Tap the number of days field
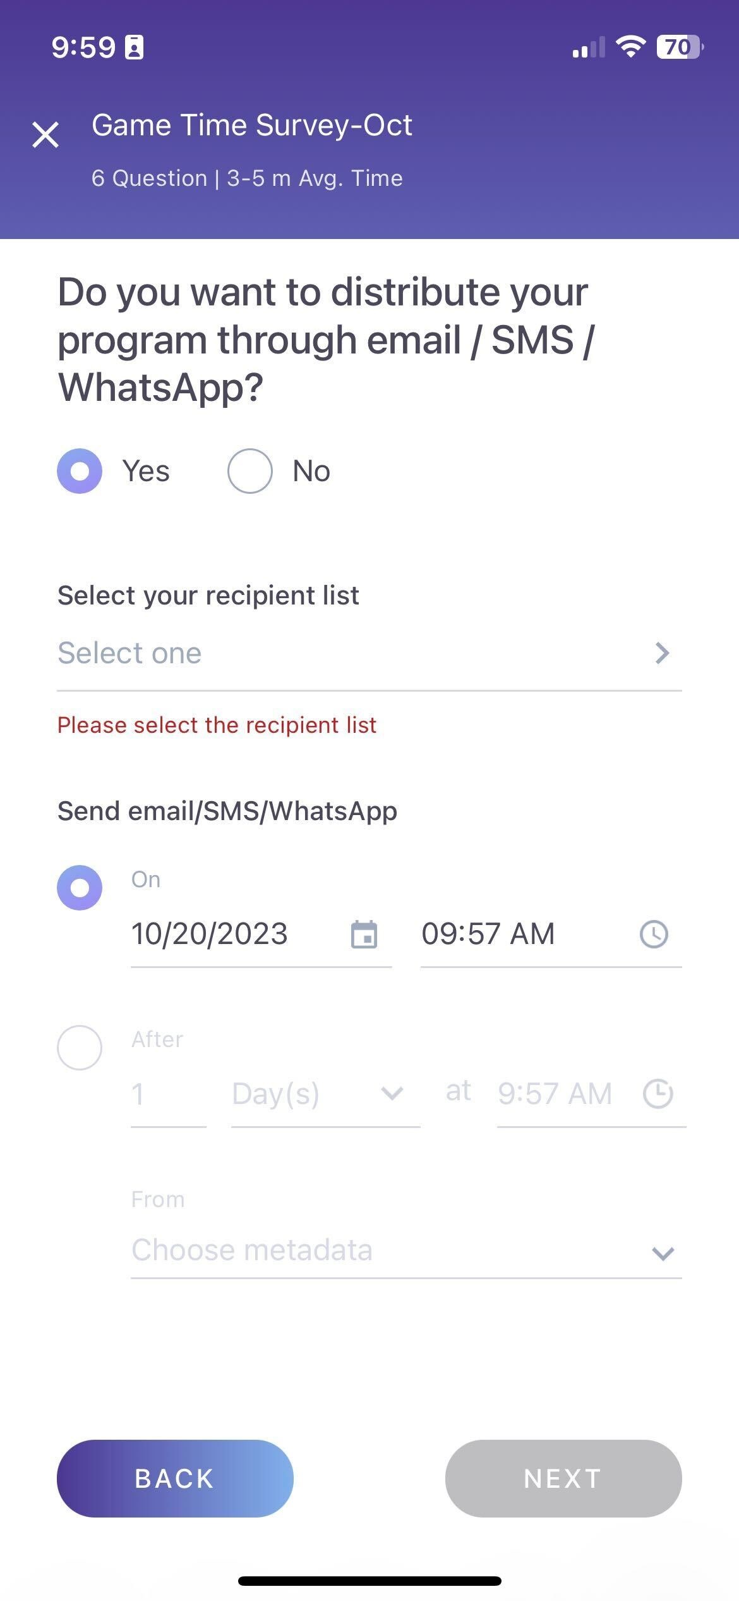 pyautogui.click(x=168, y=1094)
